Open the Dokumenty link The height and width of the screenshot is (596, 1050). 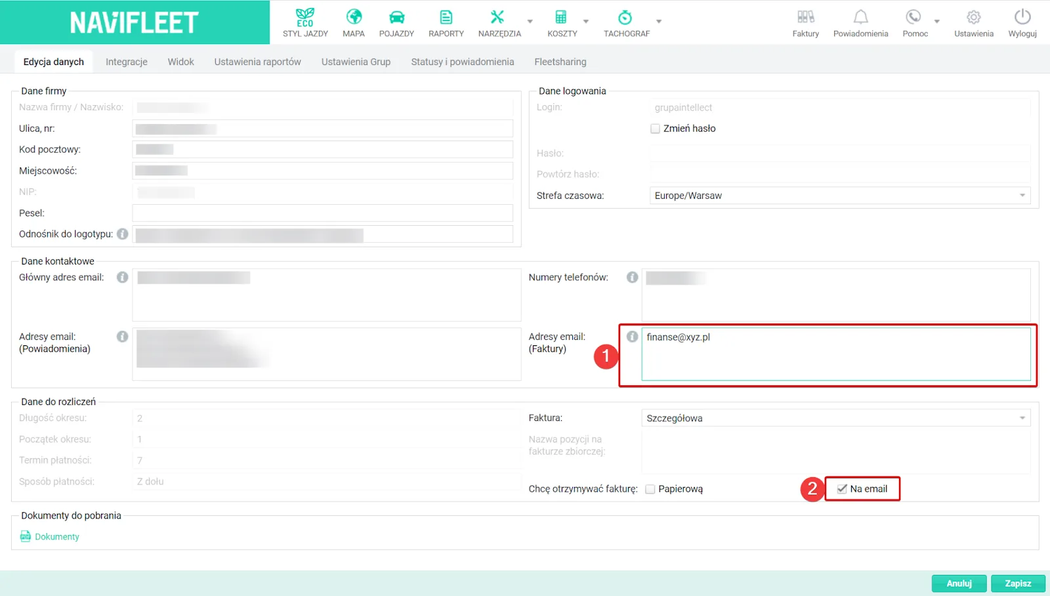pos(57,537)
